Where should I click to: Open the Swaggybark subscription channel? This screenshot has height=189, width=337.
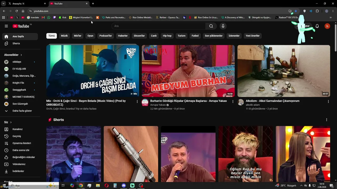click(x=20, y=90)
